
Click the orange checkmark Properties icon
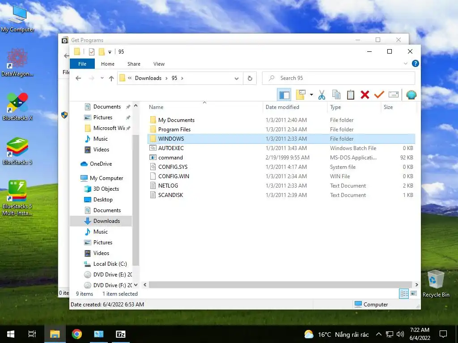[x=379, y=95]
